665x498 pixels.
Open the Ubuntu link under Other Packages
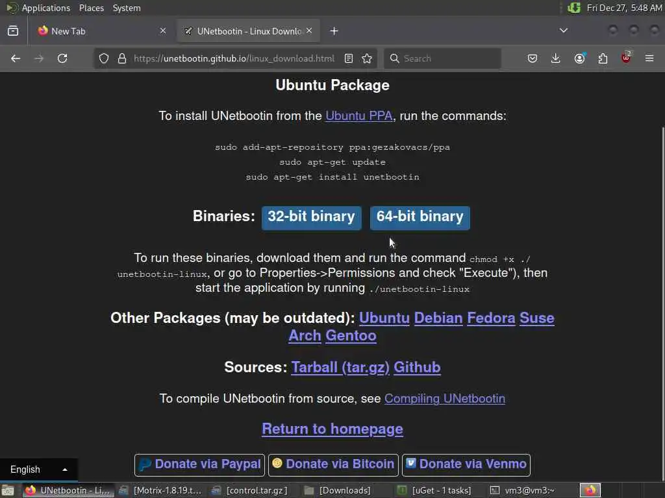[384, 318]
